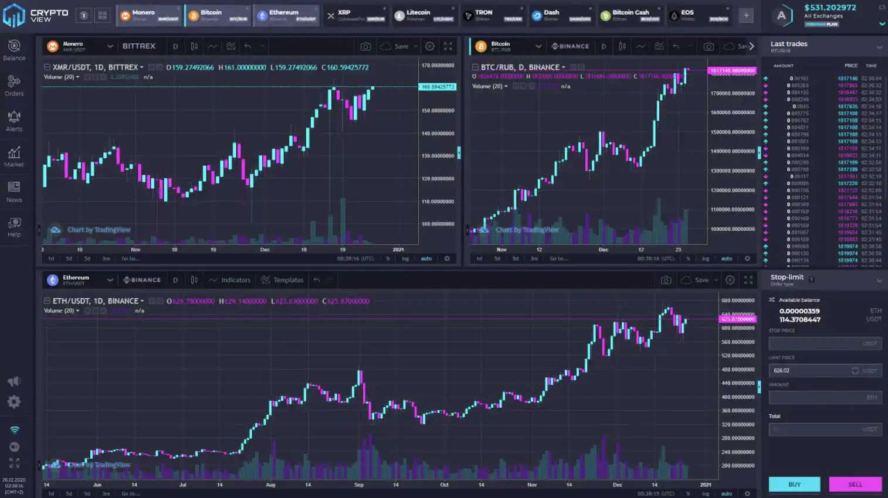Click the SELL button

coord(855,485)
